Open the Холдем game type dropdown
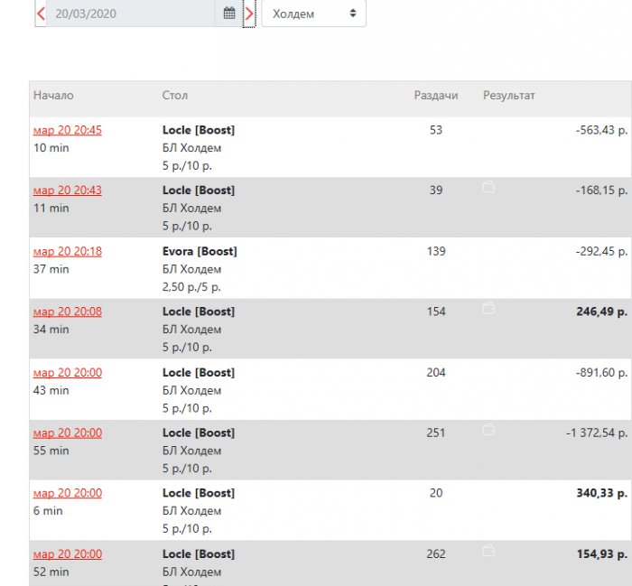Image resolution: width=632 pixels, height=586 pixels. (x=314, y=14)
